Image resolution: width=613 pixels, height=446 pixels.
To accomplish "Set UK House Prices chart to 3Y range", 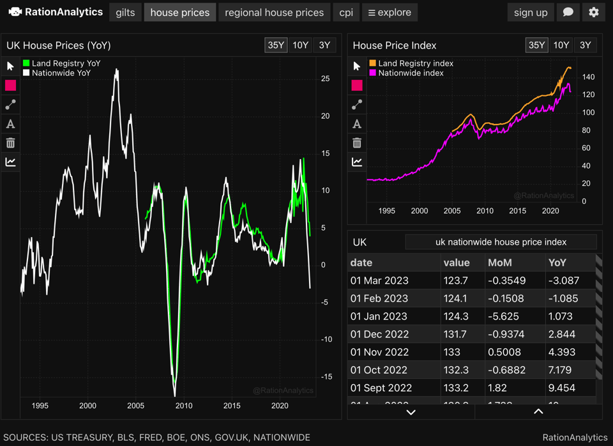I will [324, 45].
